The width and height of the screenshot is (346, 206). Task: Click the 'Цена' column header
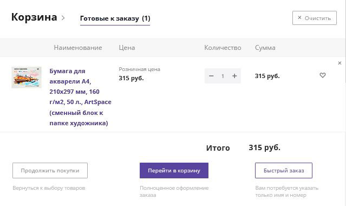pyautogui.click(x=127, y=48)
